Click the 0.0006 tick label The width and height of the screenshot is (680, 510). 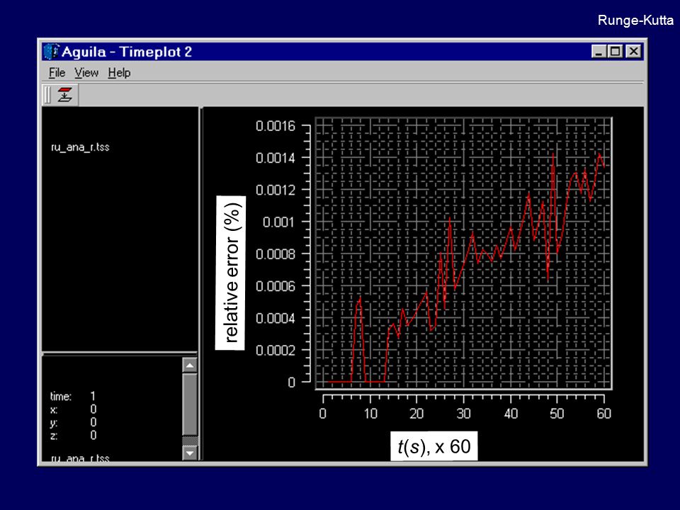click(276, 286)
